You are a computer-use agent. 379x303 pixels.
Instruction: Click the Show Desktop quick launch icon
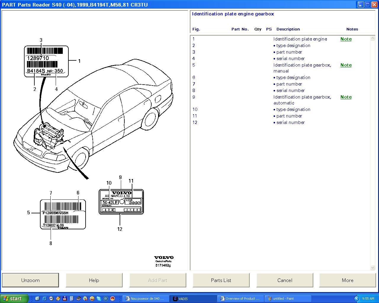point(37,299)
